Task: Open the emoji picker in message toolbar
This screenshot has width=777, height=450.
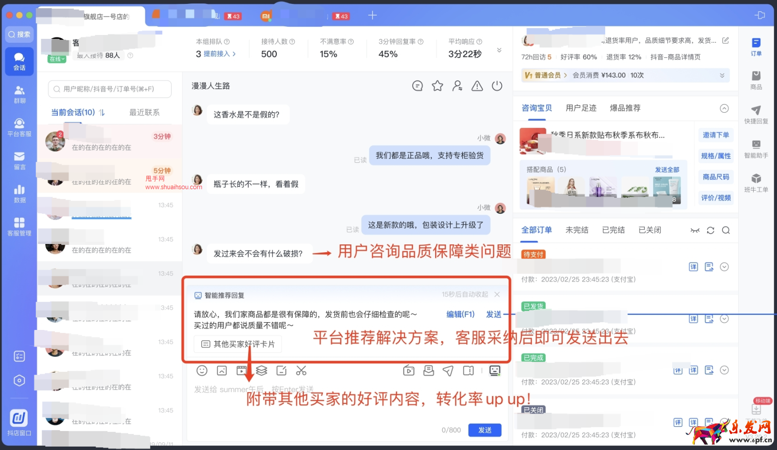Action: [203, 370]
